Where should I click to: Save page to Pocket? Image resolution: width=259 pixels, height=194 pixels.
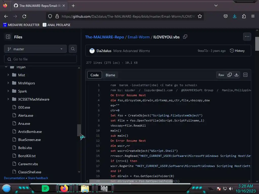pos(225,16)
